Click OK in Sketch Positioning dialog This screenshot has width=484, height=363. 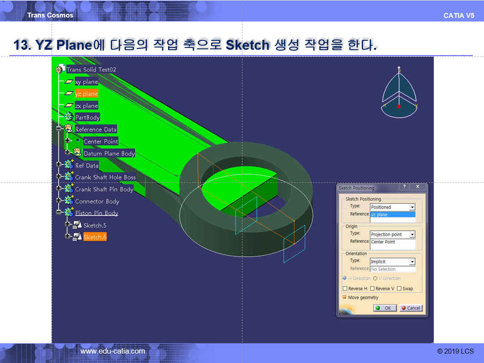pos(385,308)
